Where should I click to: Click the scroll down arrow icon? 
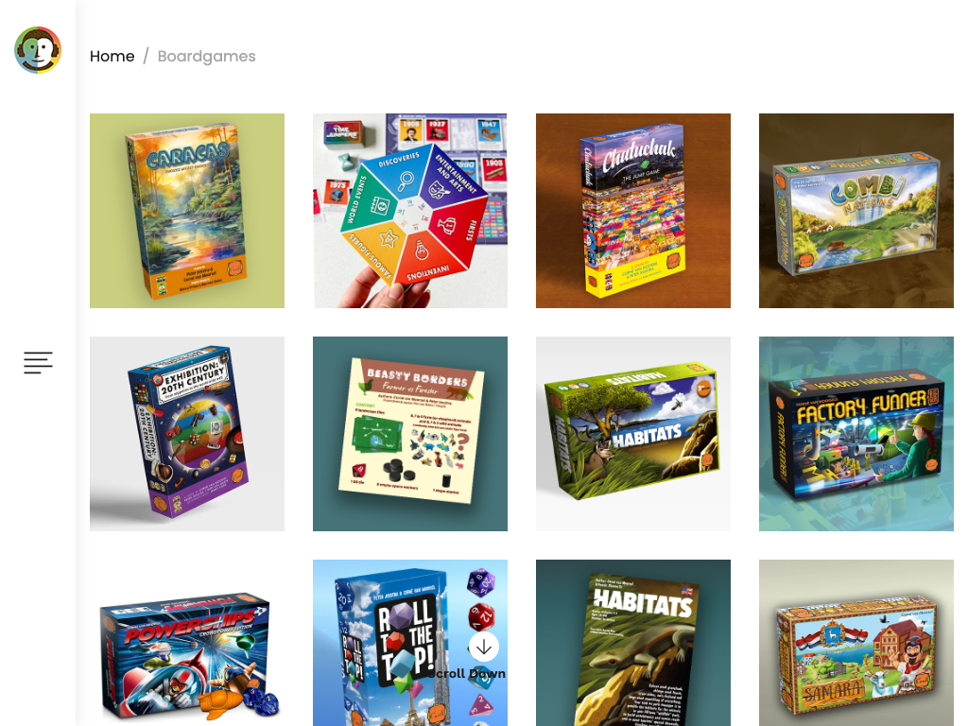(x=483, y=647)
